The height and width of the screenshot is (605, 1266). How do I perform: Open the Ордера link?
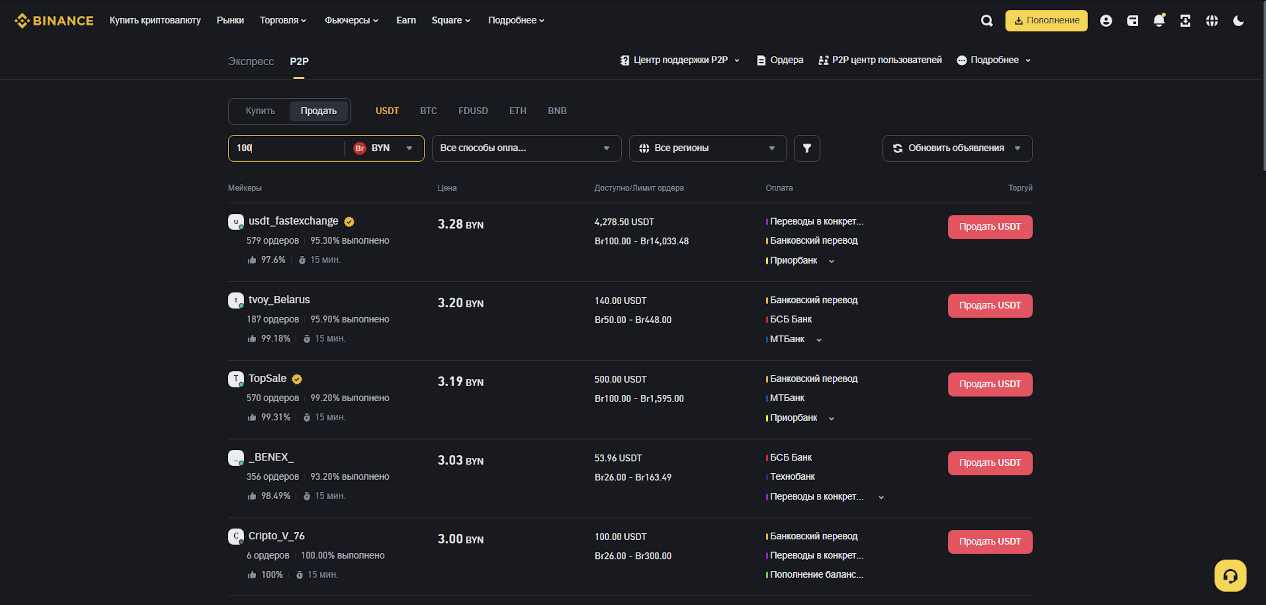coord(780,60)
